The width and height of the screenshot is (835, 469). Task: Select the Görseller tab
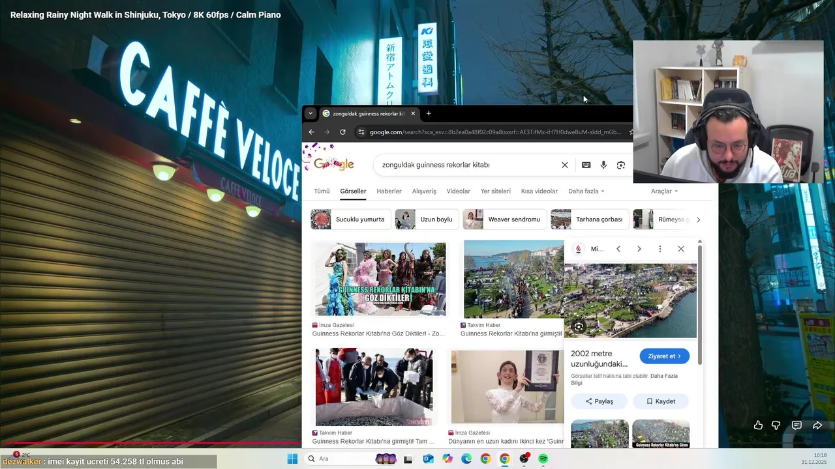coord(353,191)
